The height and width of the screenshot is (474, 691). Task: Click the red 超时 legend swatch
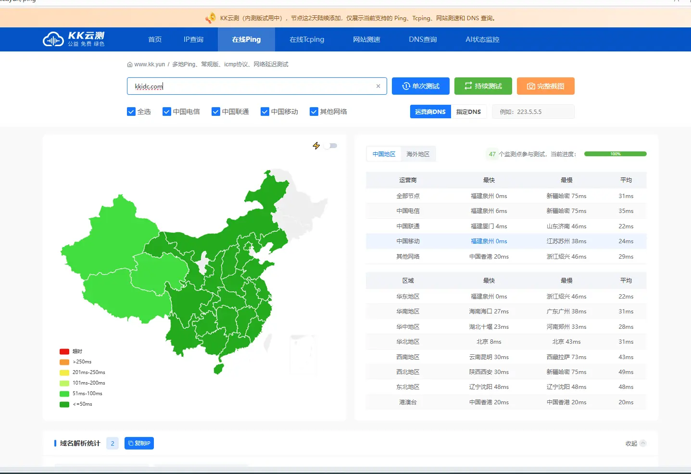pos(64,351)
